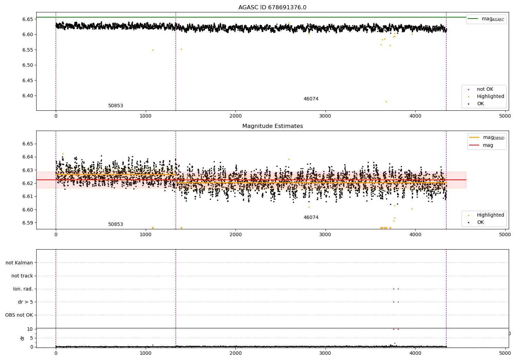Click the 6.59 y-tick label of middle plot

(x=27, y=223)
